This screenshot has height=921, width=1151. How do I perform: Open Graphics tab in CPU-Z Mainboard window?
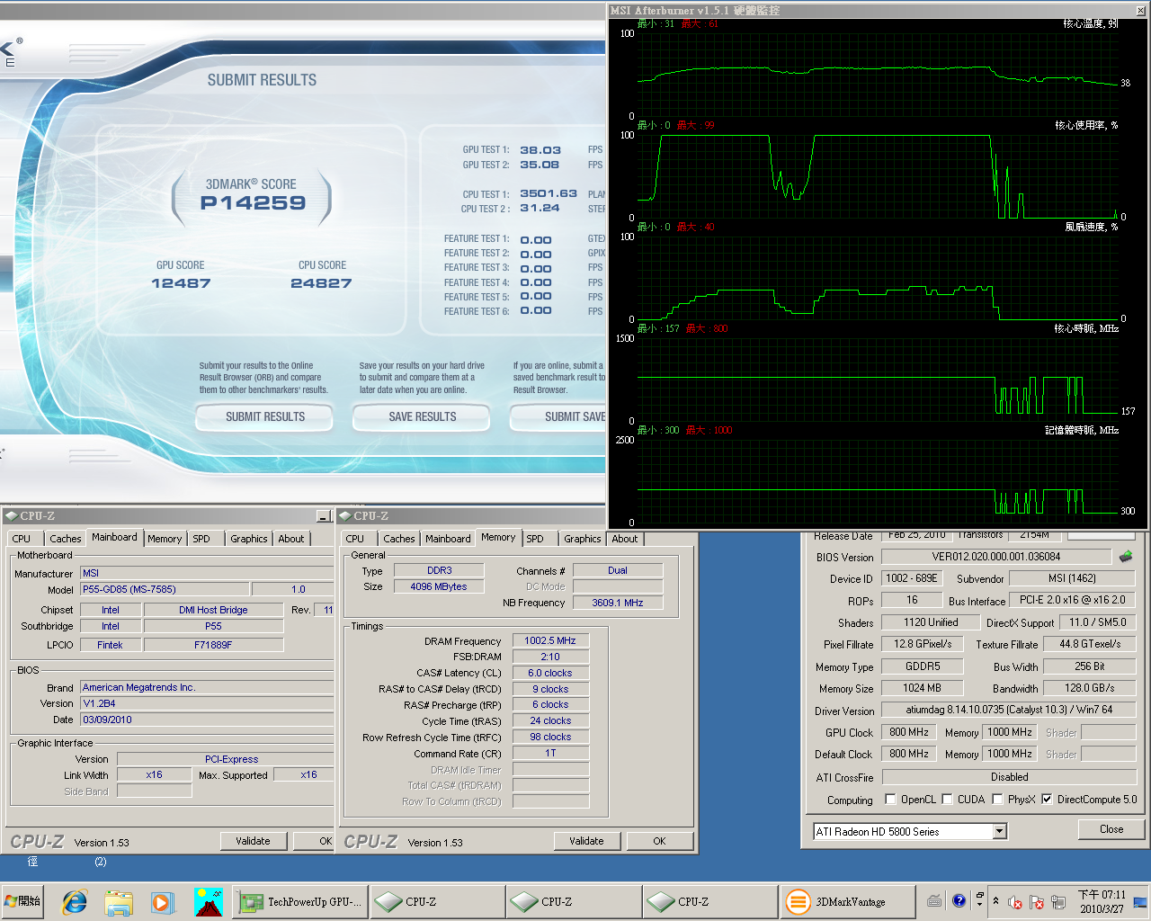[x=248, y=539]
